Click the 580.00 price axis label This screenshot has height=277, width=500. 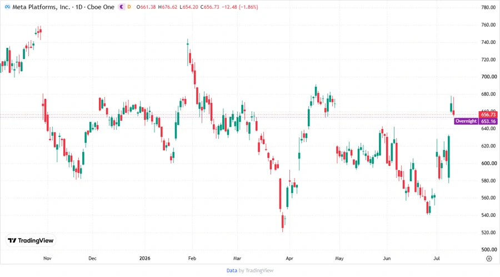click(488, 181)
